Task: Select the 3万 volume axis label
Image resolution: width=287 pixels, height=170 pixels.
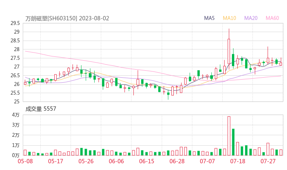Action: coord(16,125)
